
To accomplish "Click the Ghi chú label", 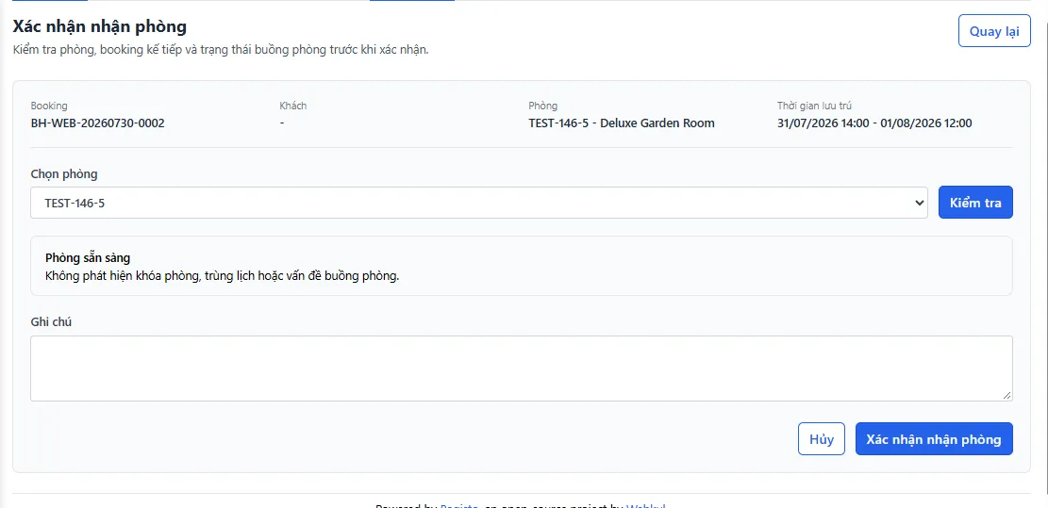I will tap(51, 321).
